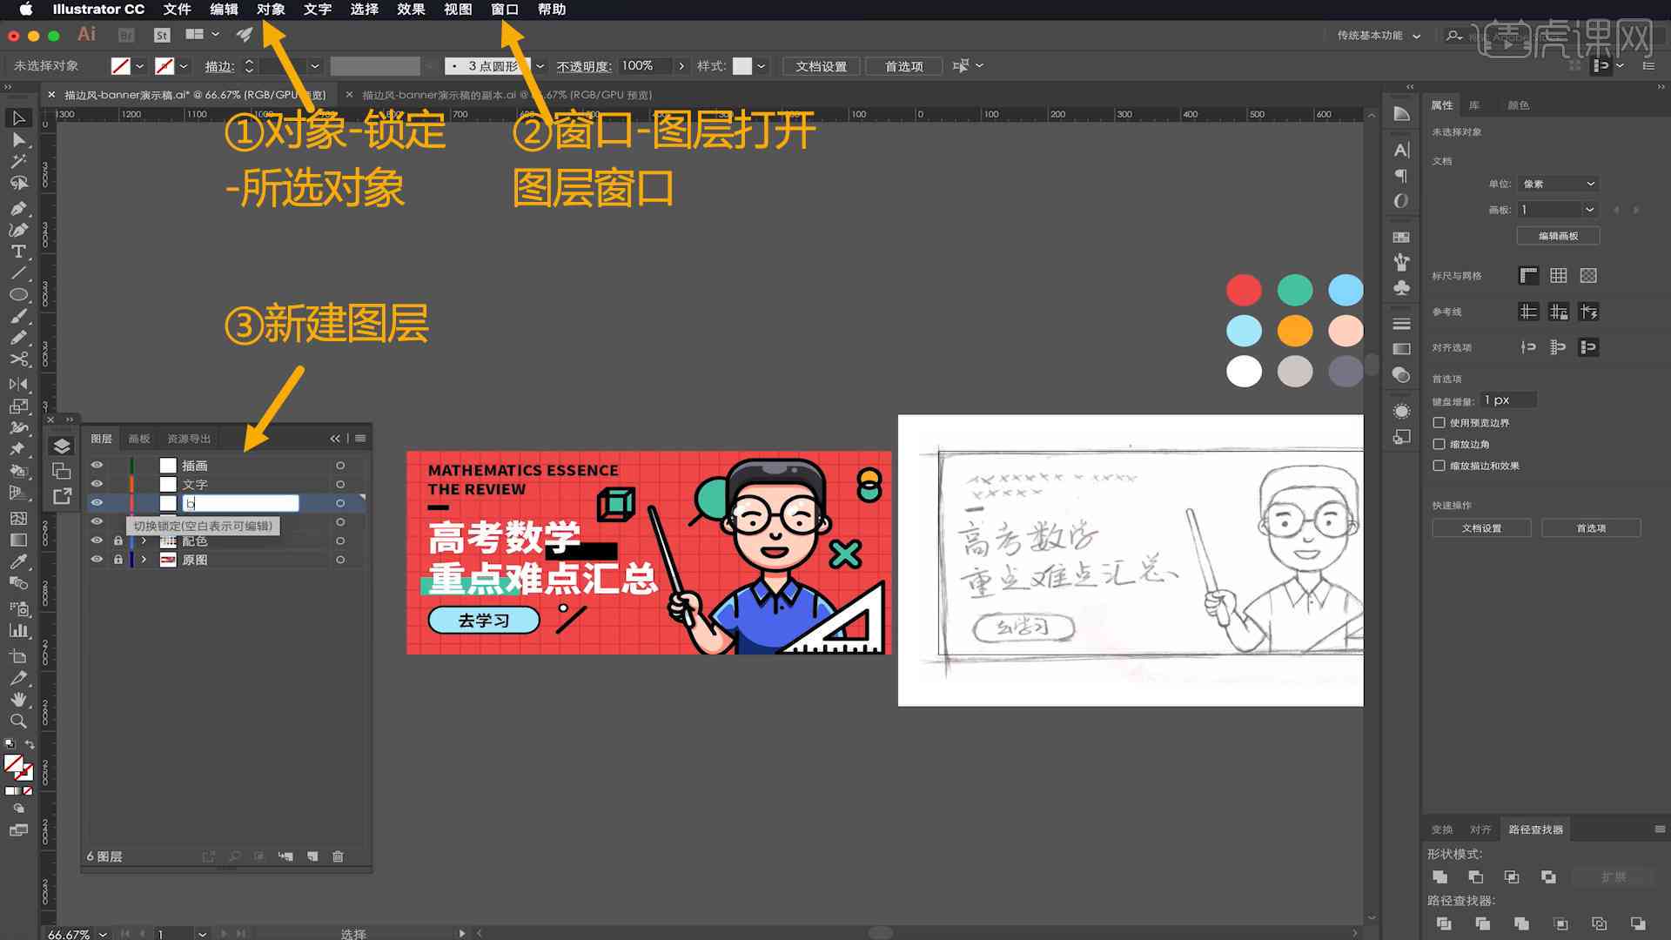Expand the 配色 layer group
The height and width of the screenshot is (940, 1671).
[143, 540]
